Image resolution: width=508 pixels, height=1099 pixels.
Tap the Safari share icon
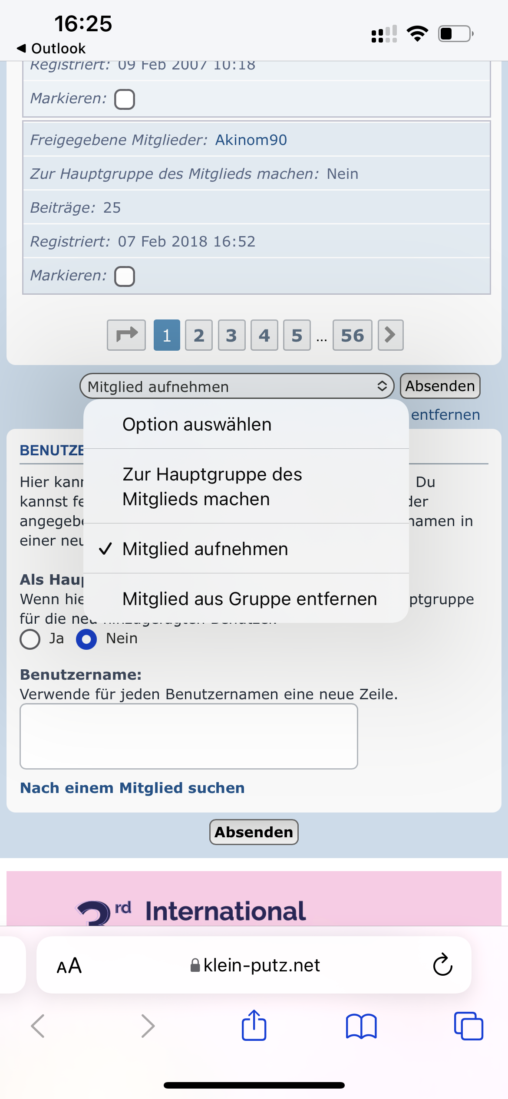254,1025
